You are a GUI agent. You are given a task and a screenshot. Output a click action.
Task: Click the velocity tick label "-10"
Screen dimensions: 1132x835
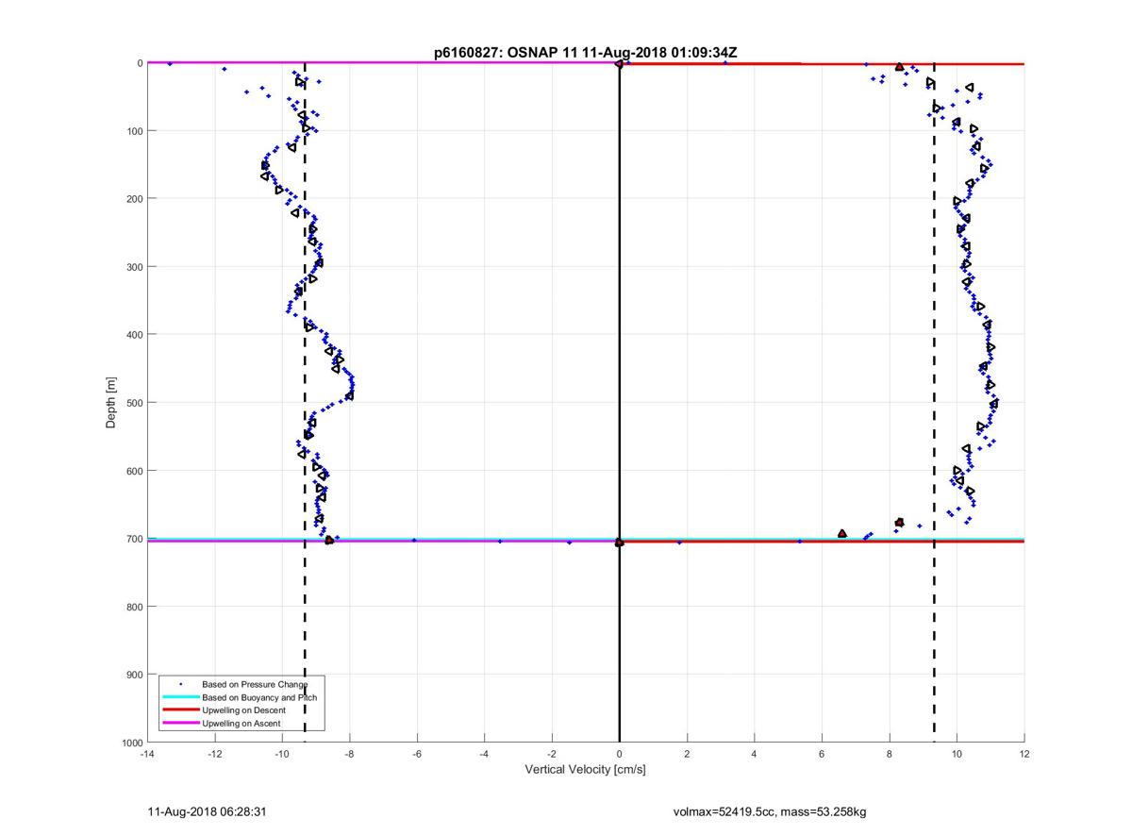click(282, 754)
